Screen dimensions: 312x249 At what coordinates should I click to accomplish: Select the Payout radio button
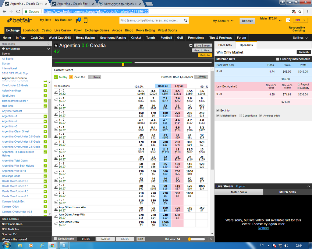pyautogui.click(x=299, y=85)
